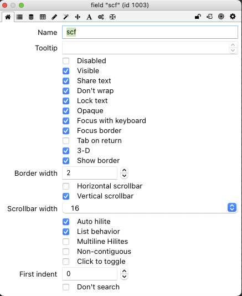The width and height of the screenshot is (242, 296).
Task: Open the database stack icon tab
Action: pyautogui.click(x=31, y=17)
